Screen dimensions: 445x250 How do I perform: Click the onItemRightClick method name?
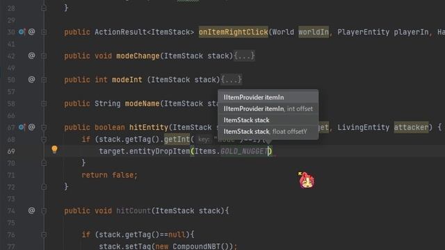coord(234,32)
